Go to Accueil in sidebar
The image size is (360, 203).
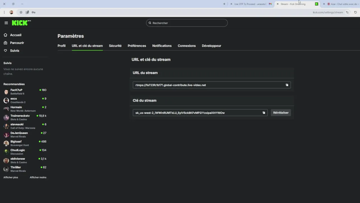pos(16,35)
